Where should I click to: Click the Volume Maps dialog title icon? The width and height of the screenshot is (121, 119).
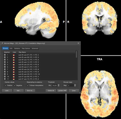pos(2,43)
